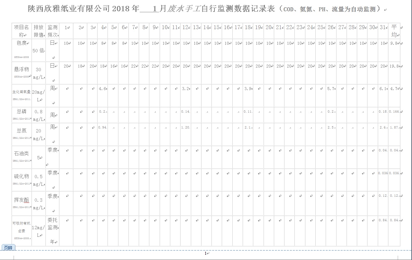Select the 色度 row label
Screen dimensions: 412x260
[22, 43]
